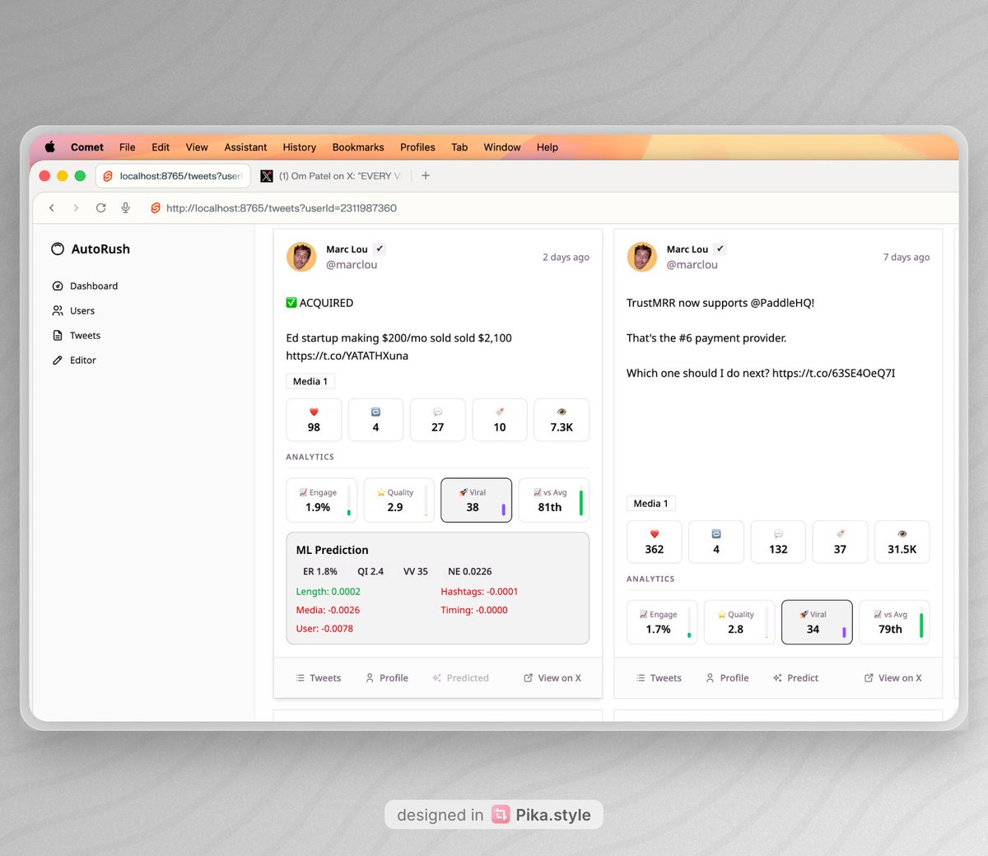Select the Engage 1.9% analytics card
Viewport: 988px width, 856px height.
322,500
